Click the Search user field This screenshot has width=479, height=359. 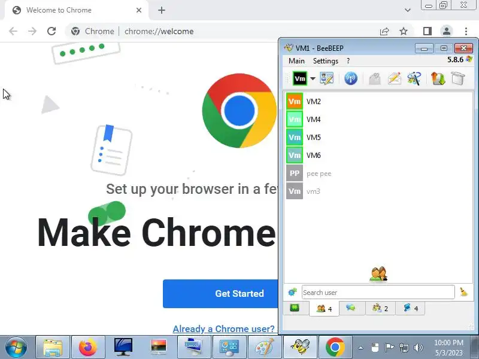pyautogui.click(x=378, y=293)
